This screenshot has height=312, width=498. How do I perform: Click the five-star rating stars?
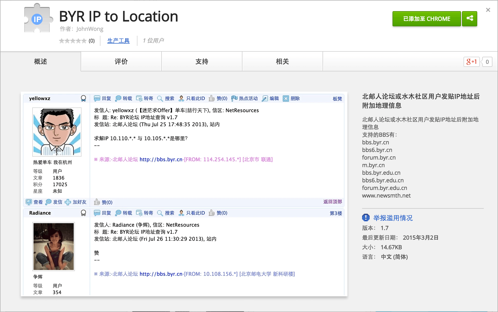[73, 41]
